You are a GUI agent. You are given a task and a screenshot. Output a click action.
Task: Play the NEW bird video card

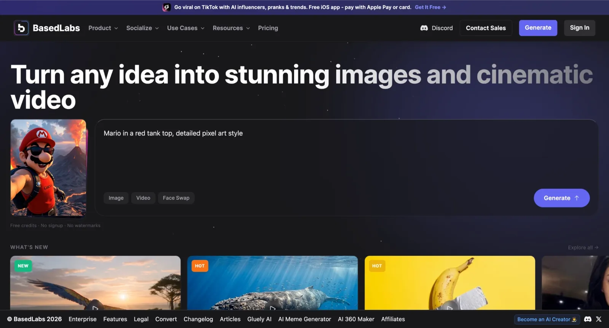click(x=95, y=307)
